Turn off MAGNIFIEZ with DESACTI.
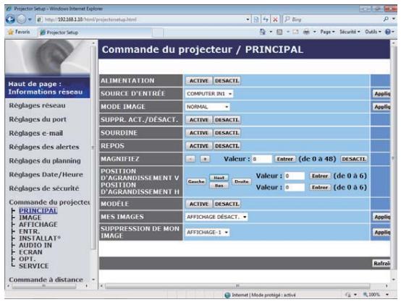This screenshot has width=401, height=302. click(354, 159)
